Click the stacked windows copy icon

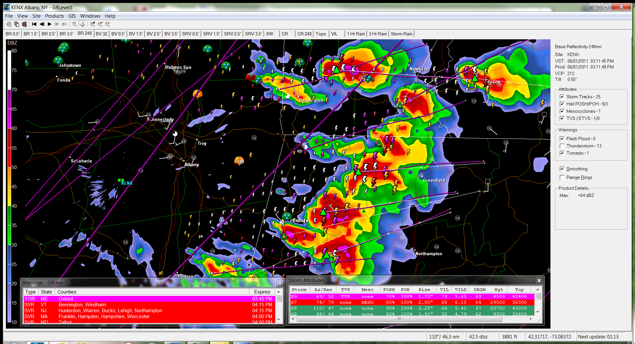(17, 24)
